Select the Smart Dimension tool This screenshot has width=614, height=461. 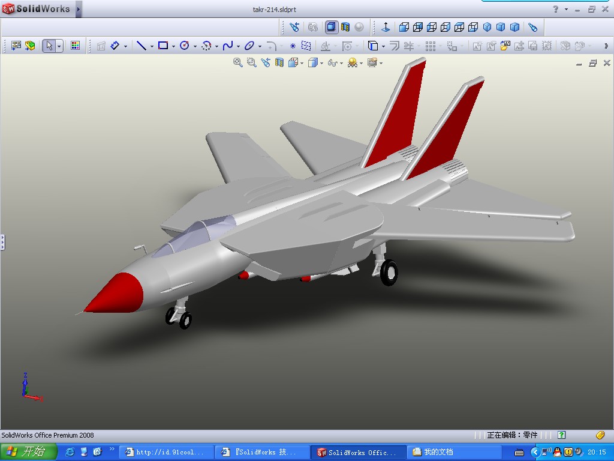pos(115,46)
